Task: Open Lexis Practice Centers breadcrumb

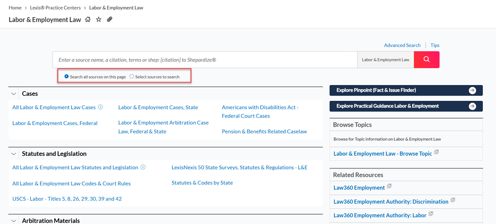Action: point(56,7)
